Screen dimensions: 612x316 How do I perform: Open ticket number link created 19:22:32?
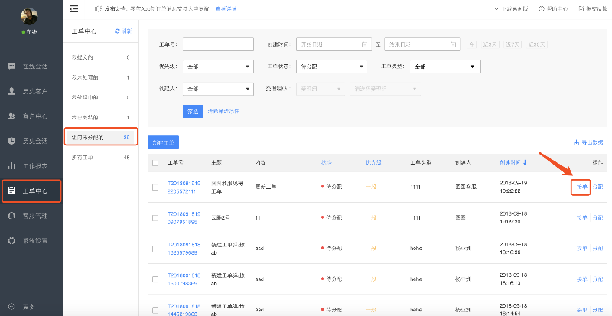[x=184, y=187]
